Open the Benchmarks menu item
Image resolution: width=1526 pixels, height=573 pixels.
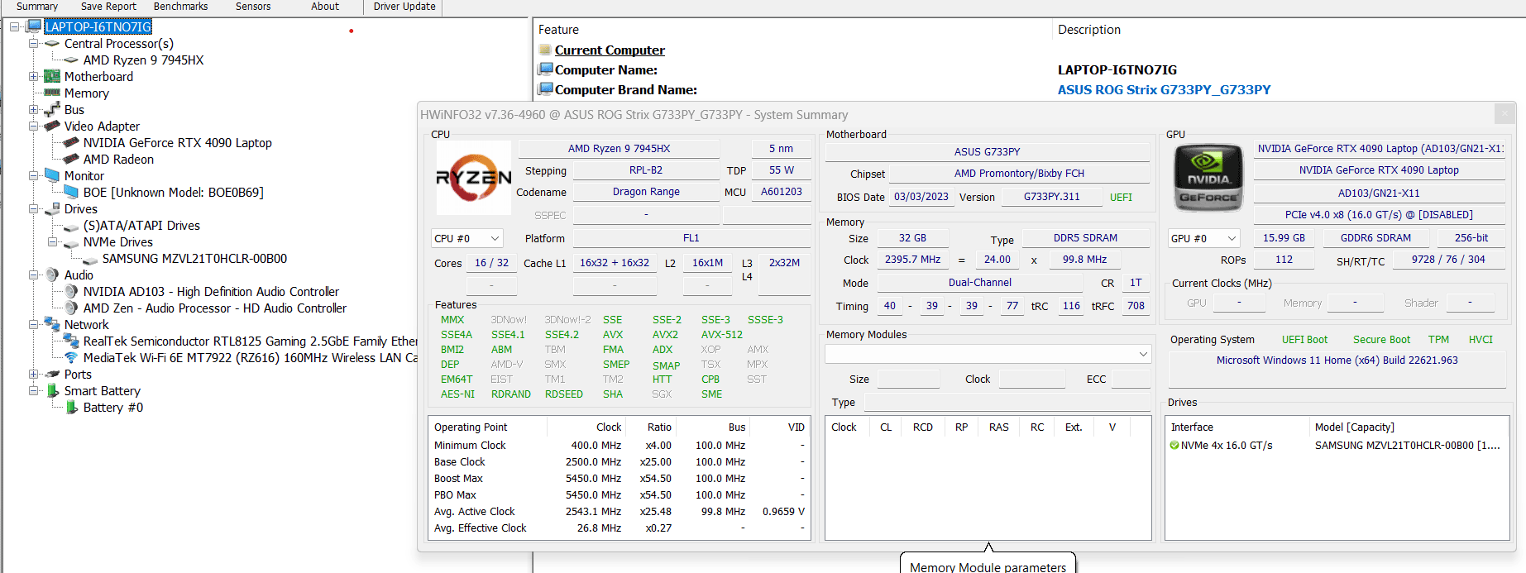tap(180, 7)
